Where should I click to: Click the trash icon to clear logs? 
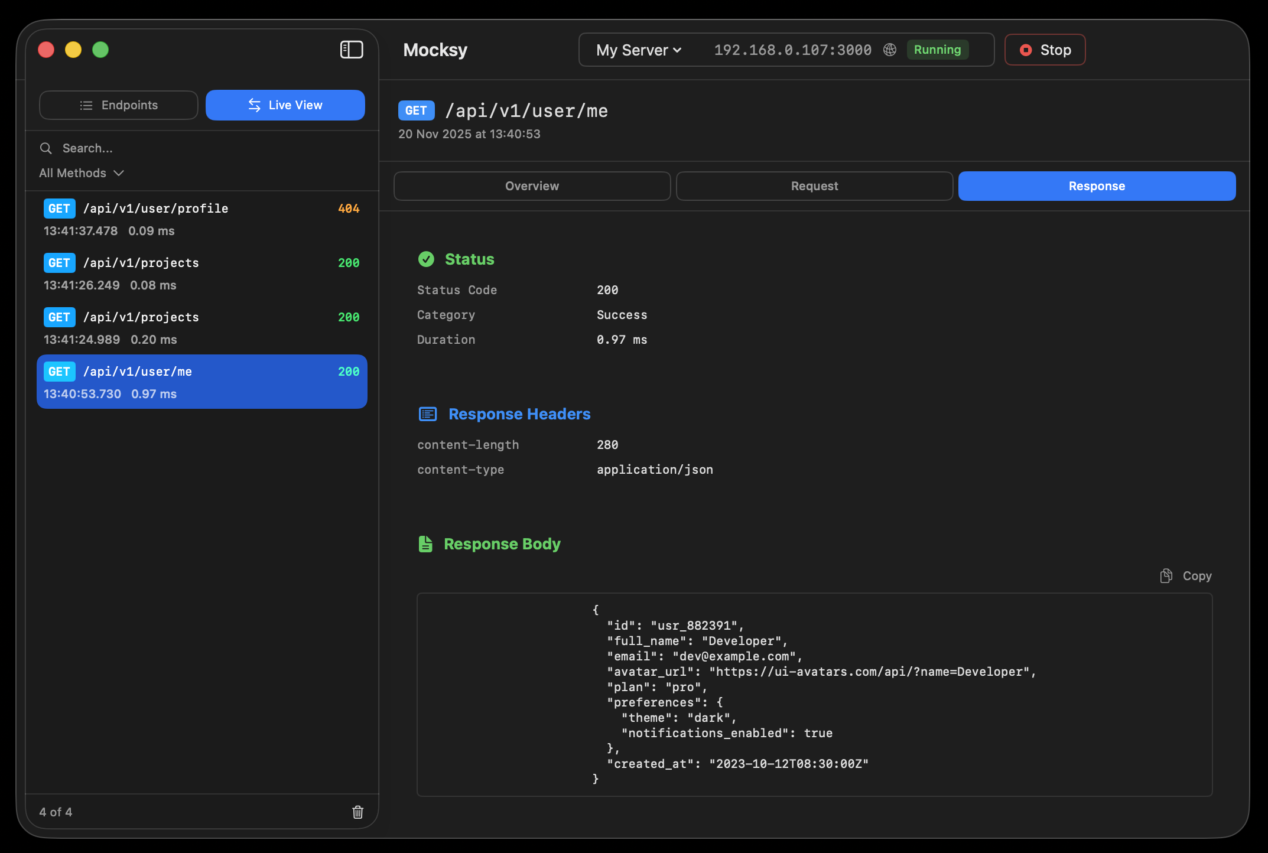click(x=357, y=812)
